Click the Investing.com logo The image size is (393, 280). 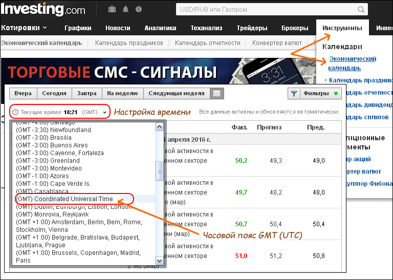(x=43, y=9)
